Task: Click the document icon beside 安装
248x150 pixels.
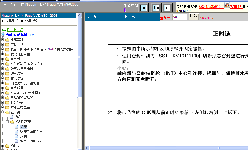Action: coord(17,136)
